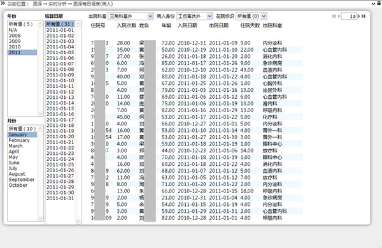Select July in month list
Viewport: 382px width, 248px height.
tap(22, 168)
